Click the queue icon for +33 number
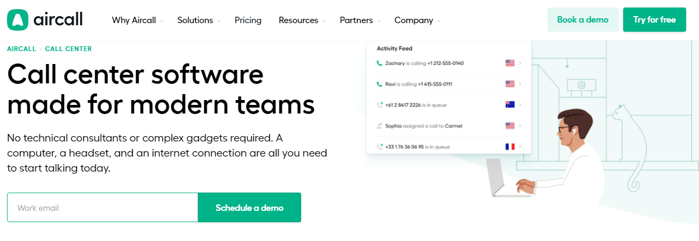The image size is (699, 241). click(380, 146)
